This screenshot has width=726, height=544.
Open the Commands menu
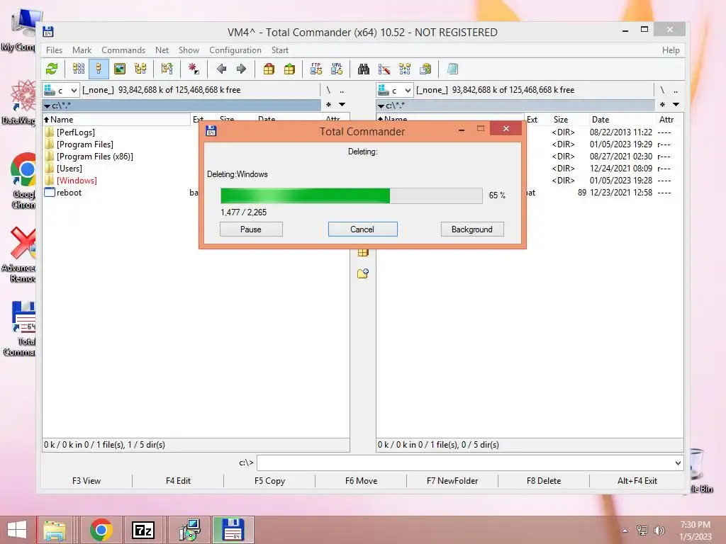click(123, 50)
